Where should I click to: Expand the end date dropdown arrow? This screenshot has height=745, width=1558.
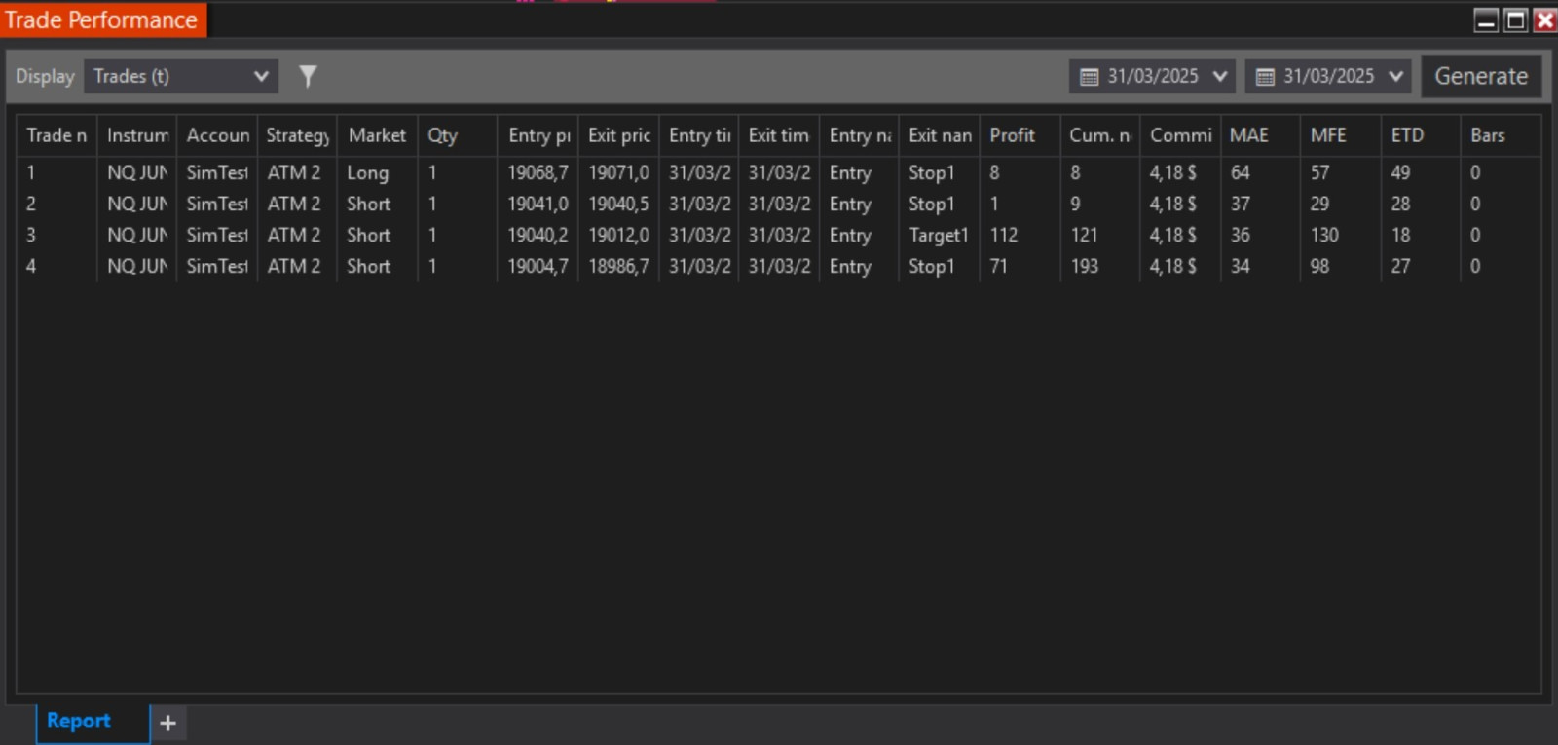pyautogui.click(x=1395, y=76)
